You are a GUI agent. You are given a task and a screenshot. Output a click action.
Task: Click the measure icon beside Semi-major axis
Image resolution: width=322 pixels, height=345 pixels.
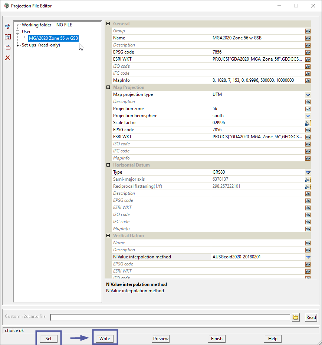308,179
